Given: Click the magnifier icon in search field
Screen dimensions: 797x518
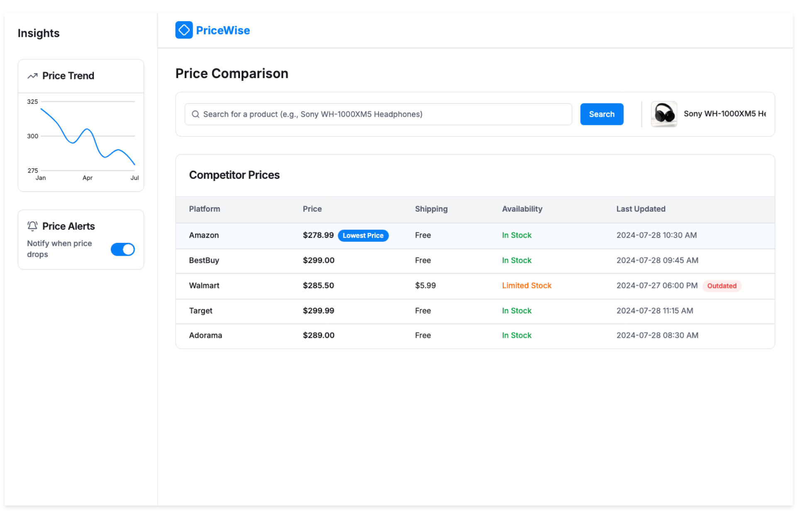Looking at the screenshot, I should 195,114.
